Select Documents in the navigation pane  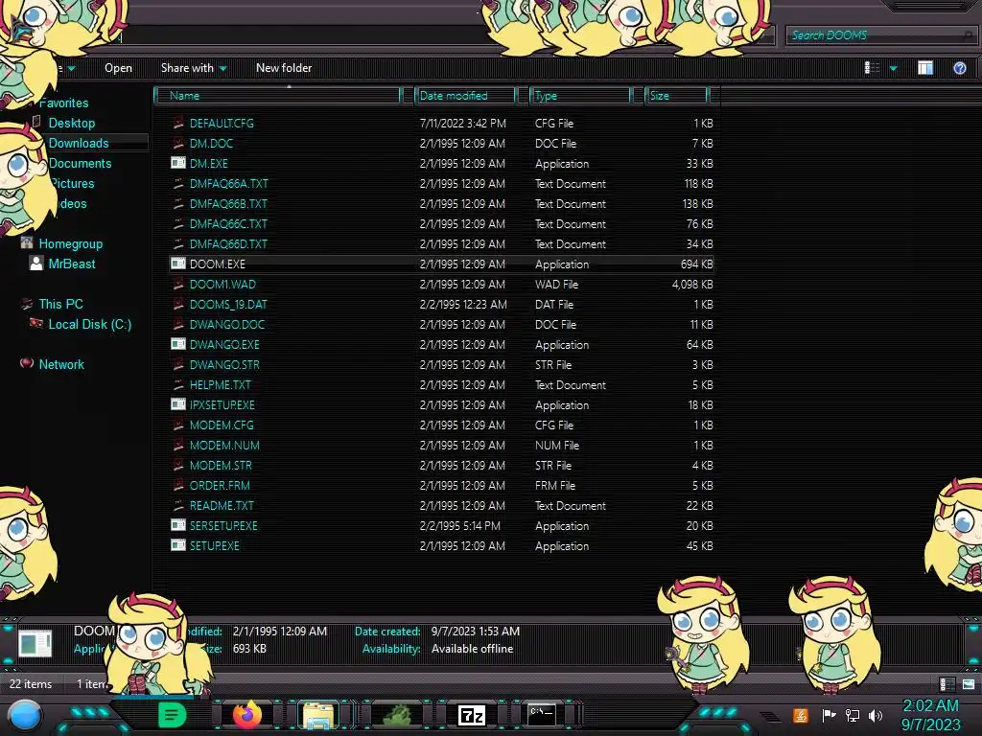[x=81, y=163]
